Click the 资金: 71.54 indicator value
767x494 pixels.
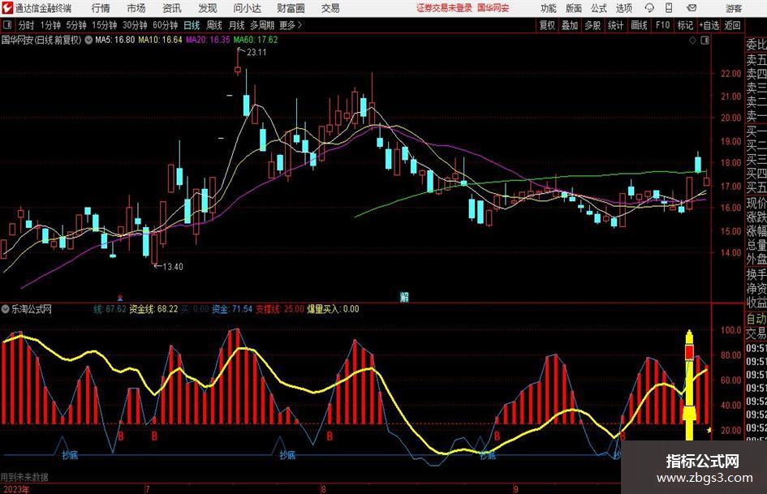(x=232, y=309)
